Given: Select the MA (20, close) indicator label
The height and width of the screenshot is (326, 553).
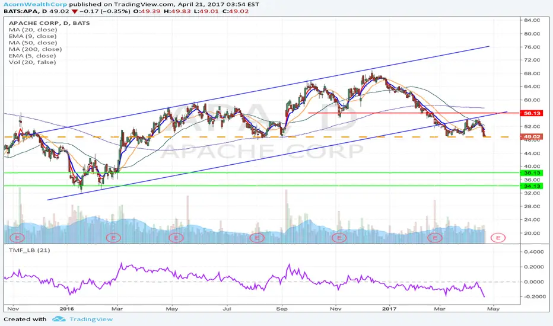Looking at the screenshot, I should [x=33, y=30].
